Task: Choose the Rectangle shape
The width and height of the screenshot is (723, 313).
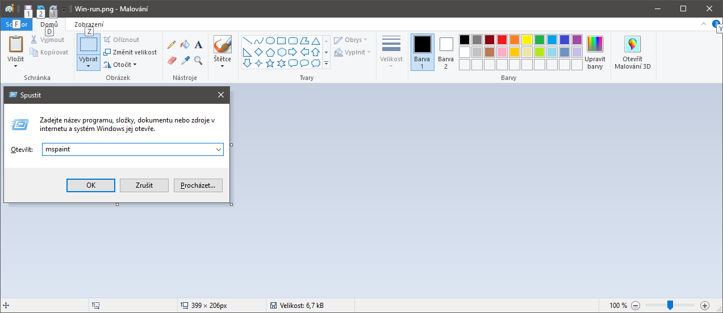Action: (x=282, y=41)
